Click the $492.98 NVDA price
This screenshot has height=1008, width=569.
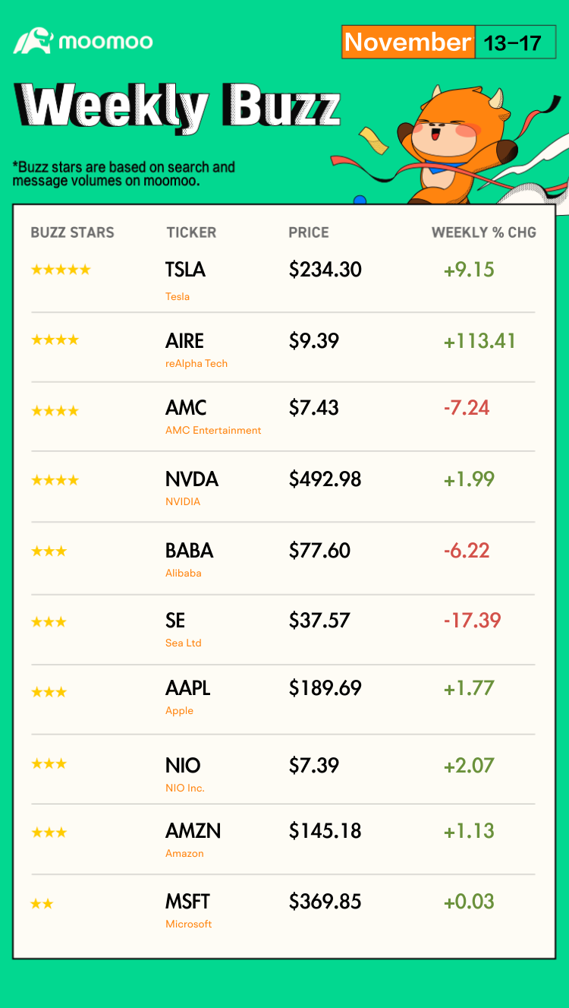pos(325,479)
